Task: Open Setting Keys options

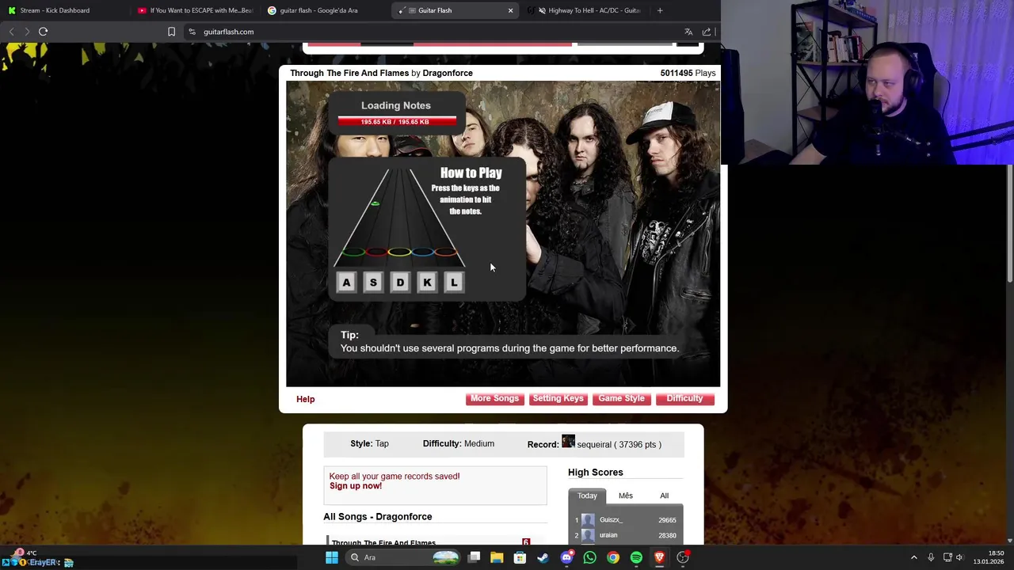Action: pyautogui.click(x=558, y=398)
